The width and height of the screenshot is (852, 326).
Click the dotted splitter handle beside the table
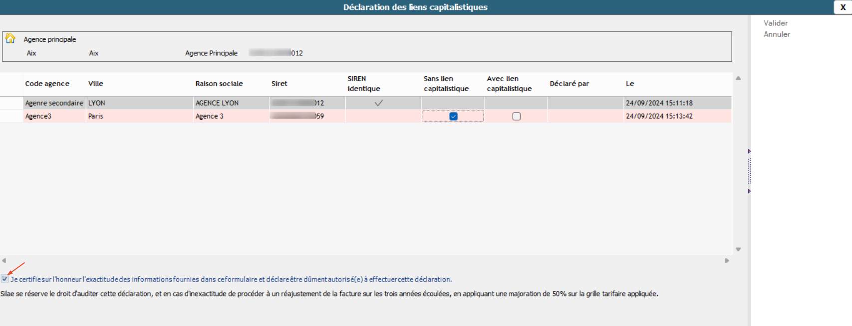749,171
